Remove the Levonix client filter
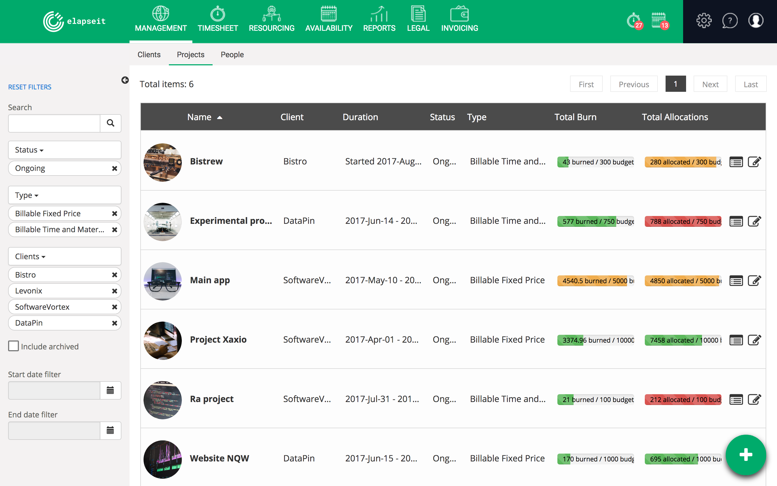This screenshot has height=486, width=777. coord(114,291)
